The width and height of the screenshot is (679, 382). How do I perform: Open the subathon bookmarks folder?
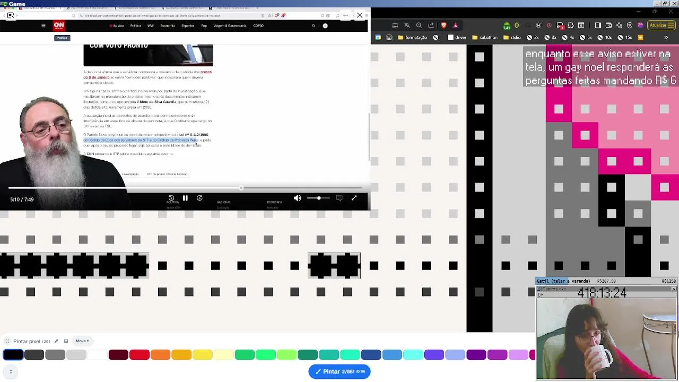coord(484,38)
